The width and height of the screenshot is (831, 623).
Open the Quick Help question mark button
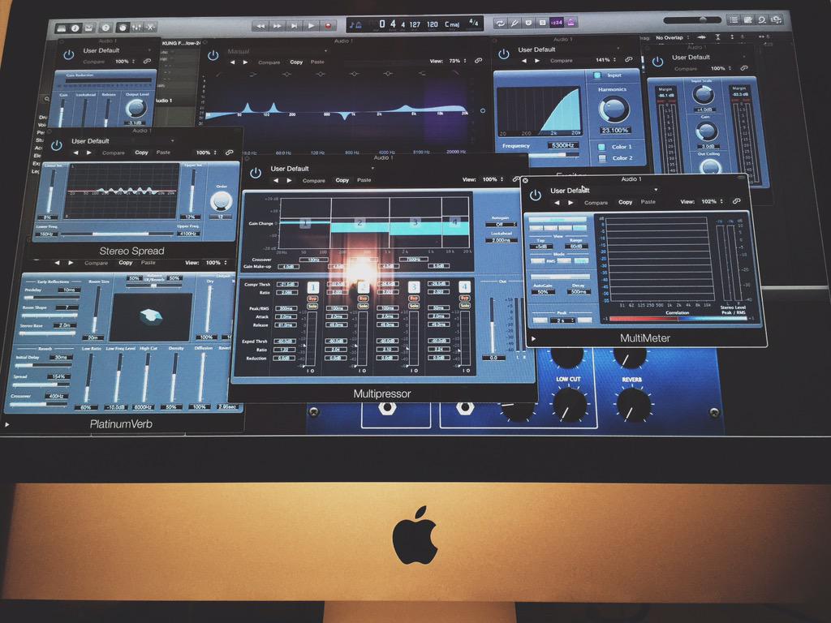click(x=105, y=28)
